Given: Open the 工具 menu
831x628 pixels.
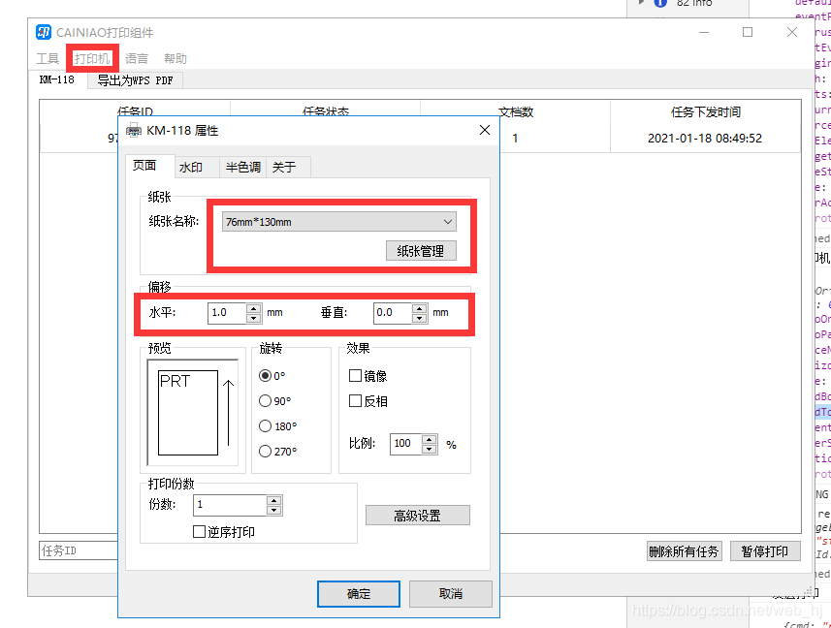Looking at the screenshot, I should [48, 59].
